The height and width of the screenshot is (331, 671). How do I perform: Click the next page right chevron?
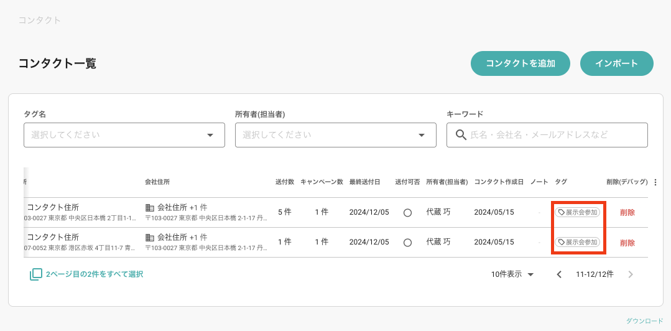[x=631, y=274]
